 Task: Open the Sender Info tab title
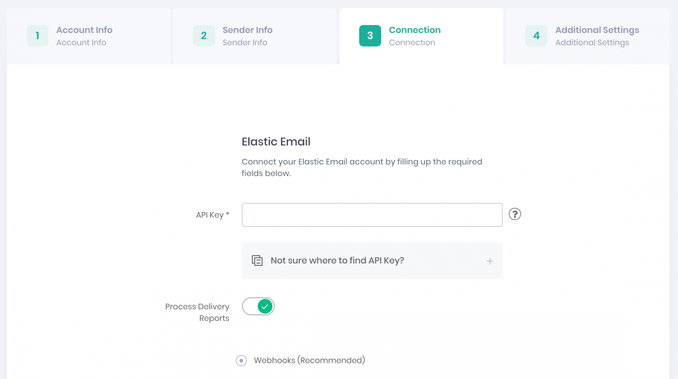pos(247,30)
